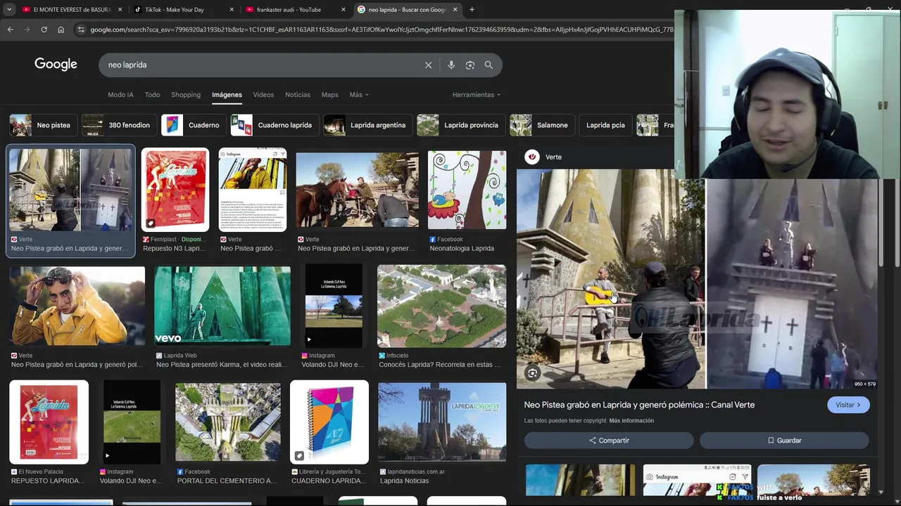Image resolution: width=901 pixels, height=506 pixels.
Task: Click the Verte source logo in preview panel
Action: pos(532,157)
